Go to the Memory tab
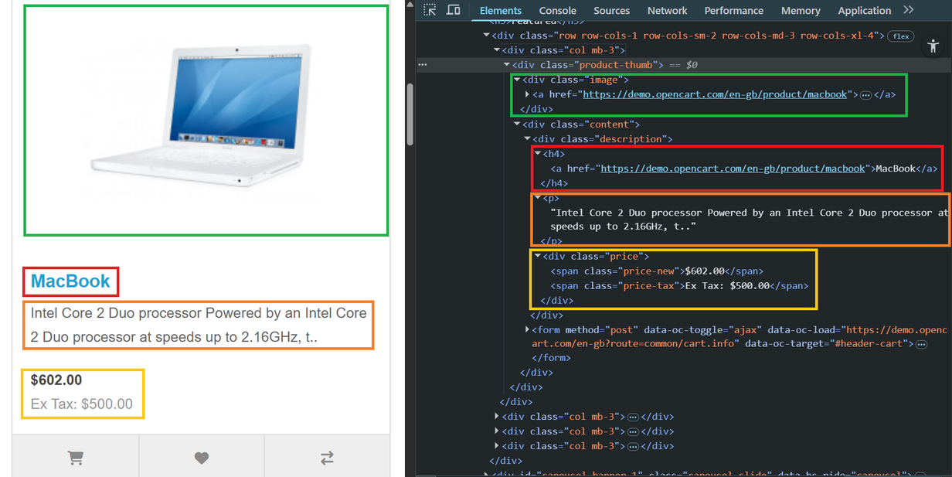Viewport: 952px width, 477px height. click(x=801, y=10)
